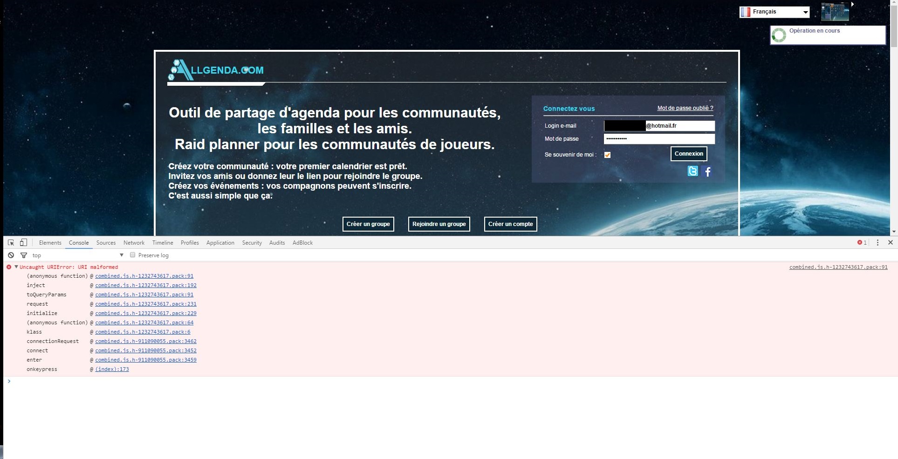The height and width of the screenshot is (459, 898).
Task: Collapse the Uncaught URIError stack trace
Action: tap(16, 267)
